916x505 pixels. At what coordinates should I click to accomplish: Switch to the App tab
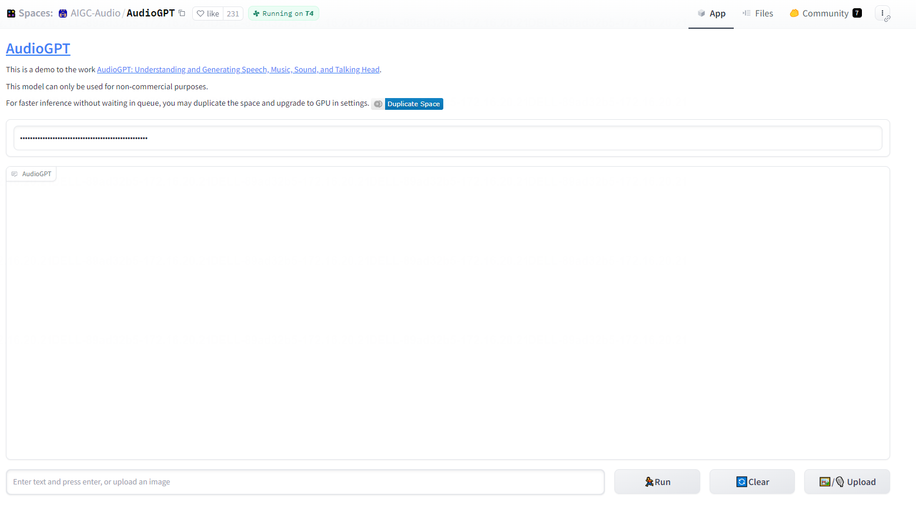(711, 14)
